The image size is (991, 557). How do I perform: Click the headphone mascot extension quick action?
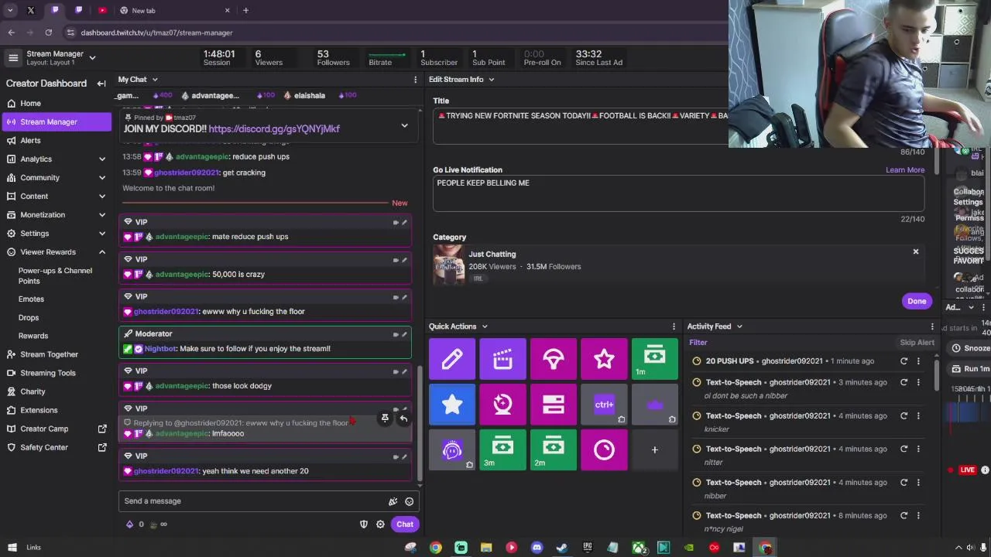(452, 449)
